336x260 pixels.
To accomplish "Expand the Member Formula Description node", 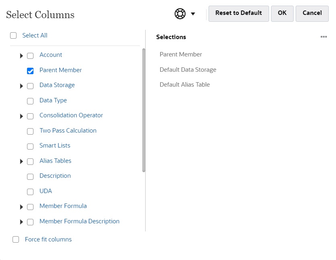I will pyautogui.click(x=21, y=222).
